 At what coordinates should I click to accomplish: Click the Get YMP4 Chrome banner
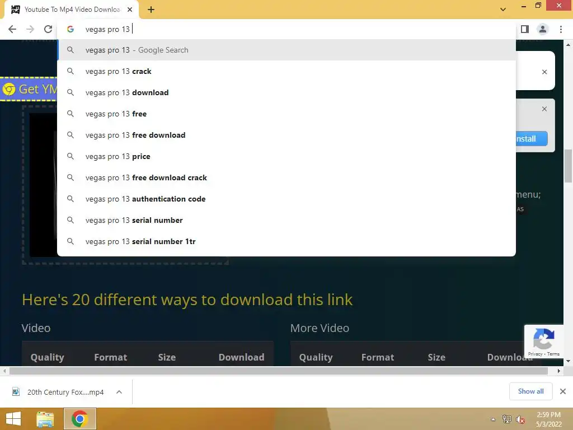tap(29, 89)
